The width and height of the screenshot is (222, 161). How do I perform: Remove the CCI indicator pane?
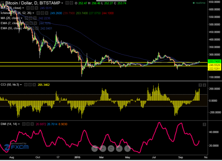34,85
